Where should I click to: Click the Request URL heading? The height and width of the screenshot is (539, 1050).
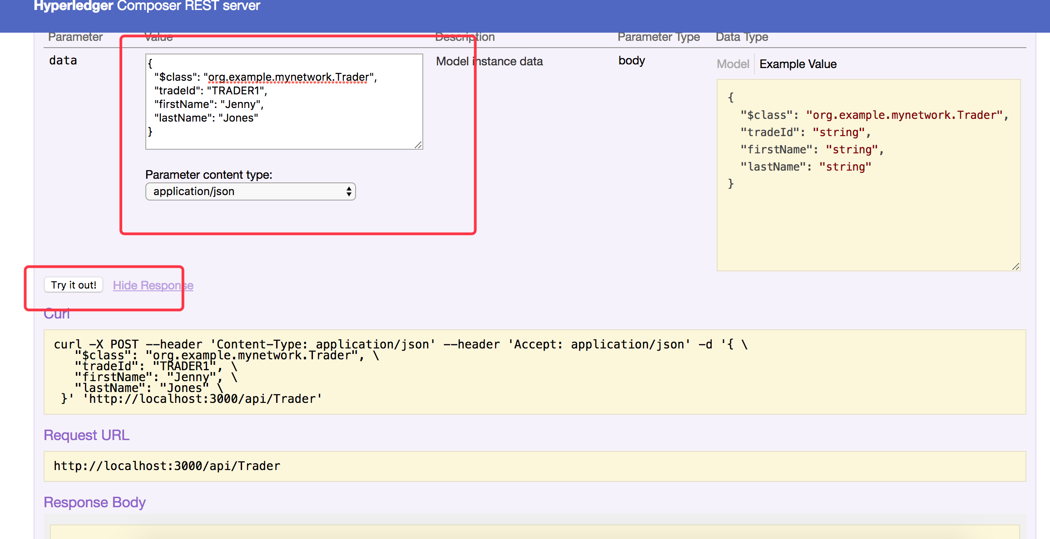[86, 435]
